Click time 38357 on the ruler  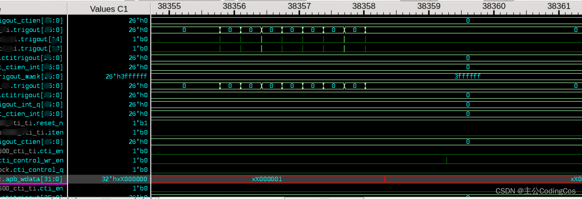pos(299,6)
